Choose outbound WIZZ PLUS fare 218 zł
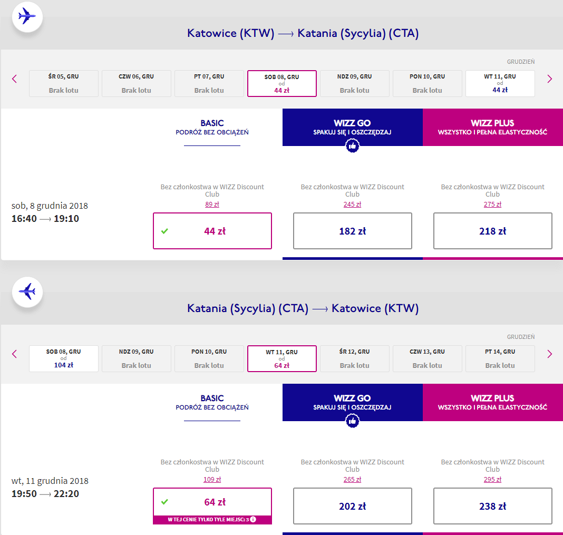The width and height of the screenshot is (563, 535). pyautogui.click(x=492, y=231)
